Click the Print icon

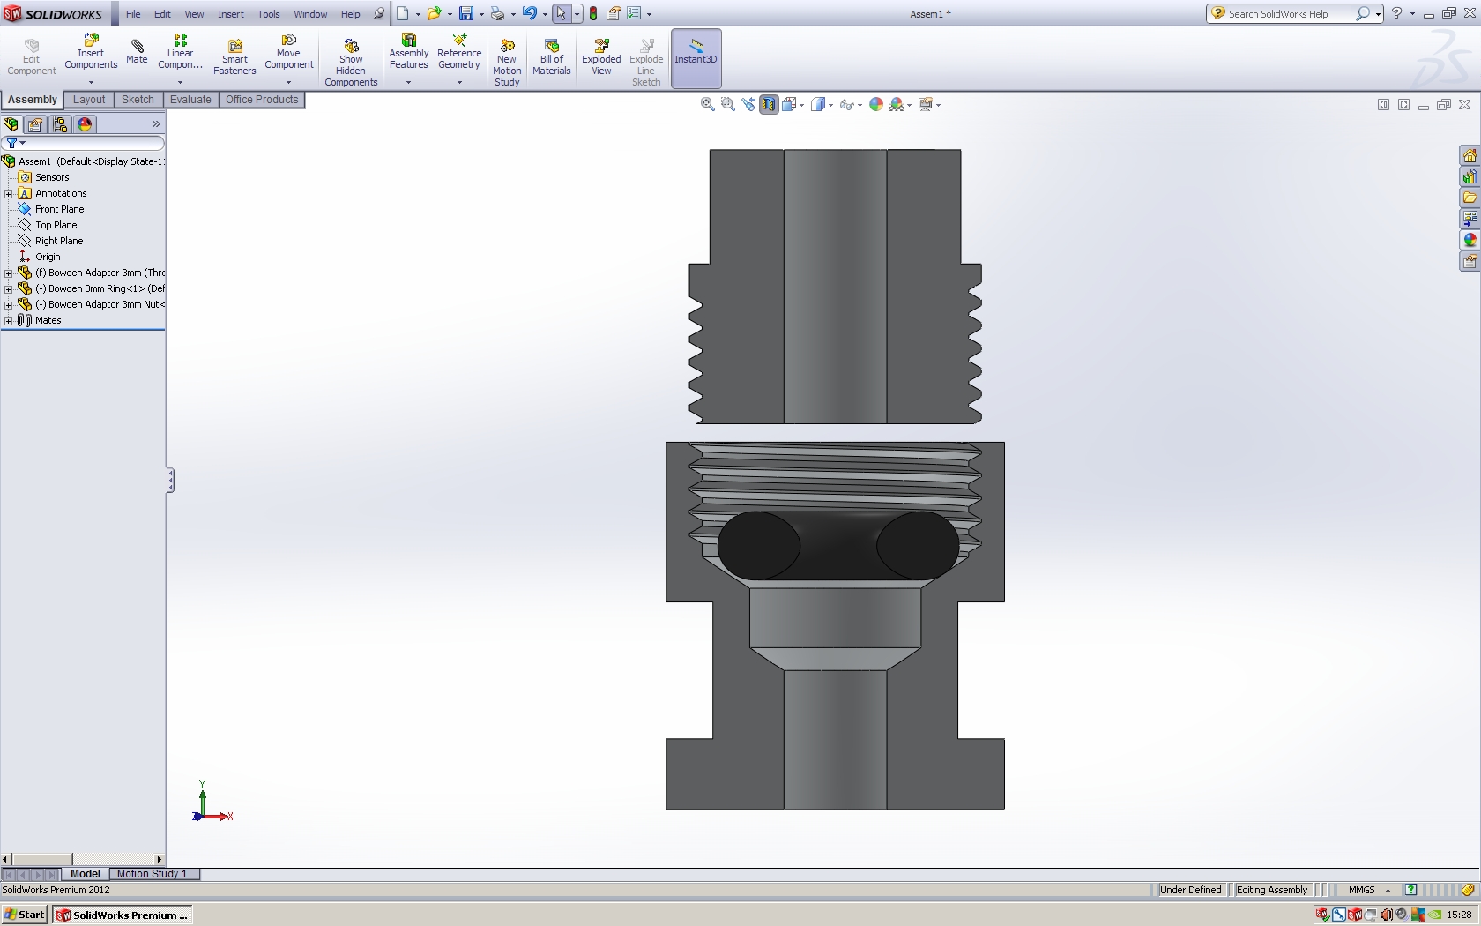pyautogui.click(x=497, y=13)
